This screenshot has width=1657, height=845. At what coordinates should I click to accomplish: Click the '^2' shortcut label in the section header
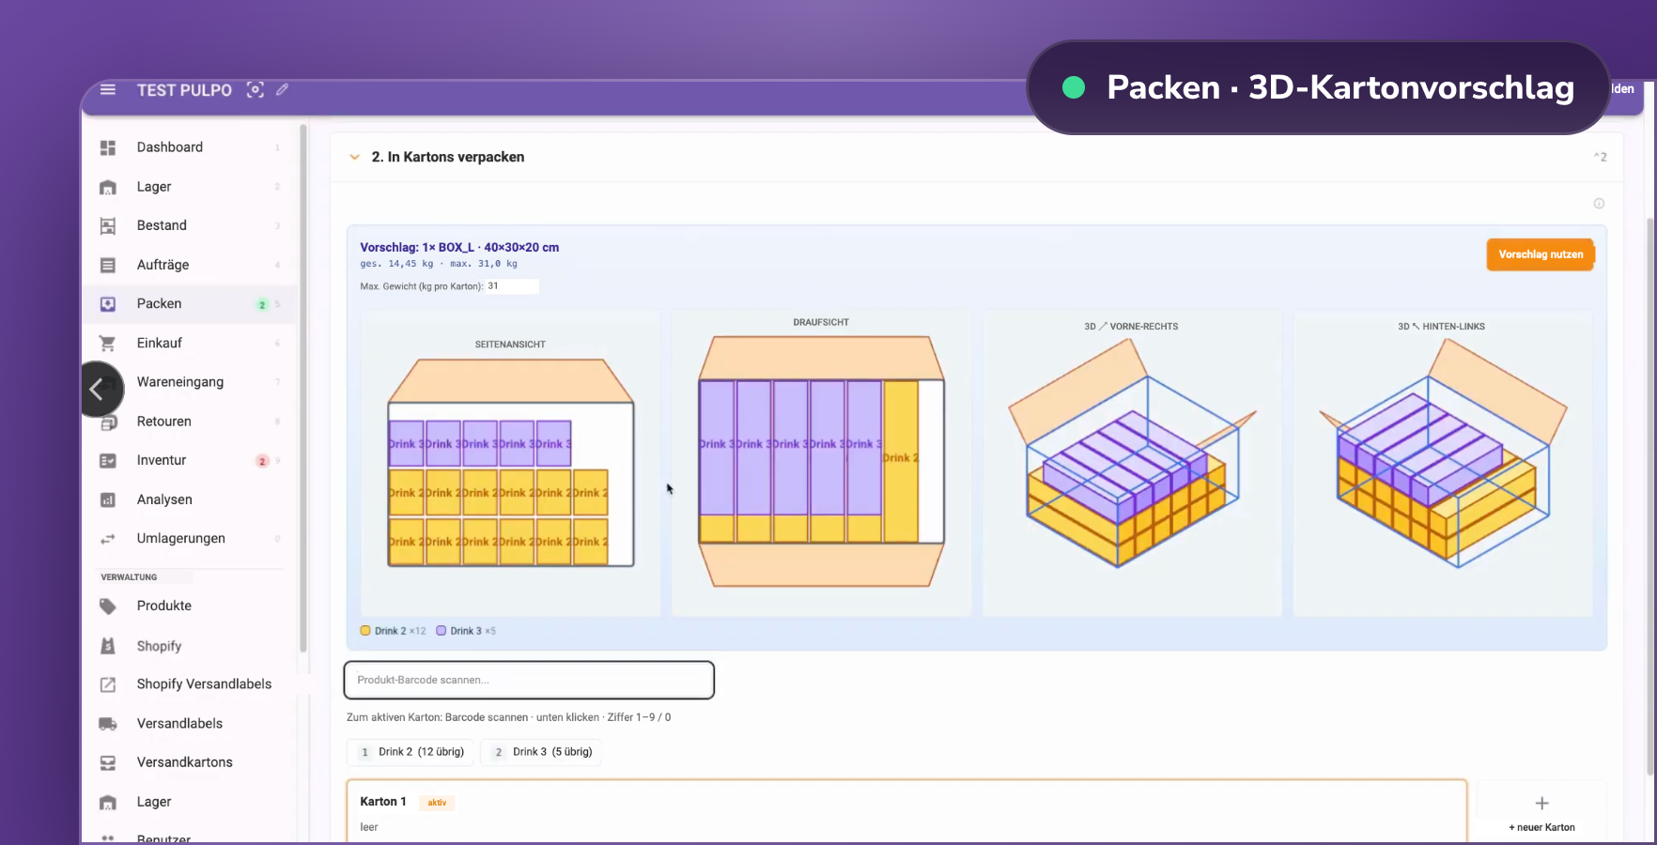pos(1600,157)
